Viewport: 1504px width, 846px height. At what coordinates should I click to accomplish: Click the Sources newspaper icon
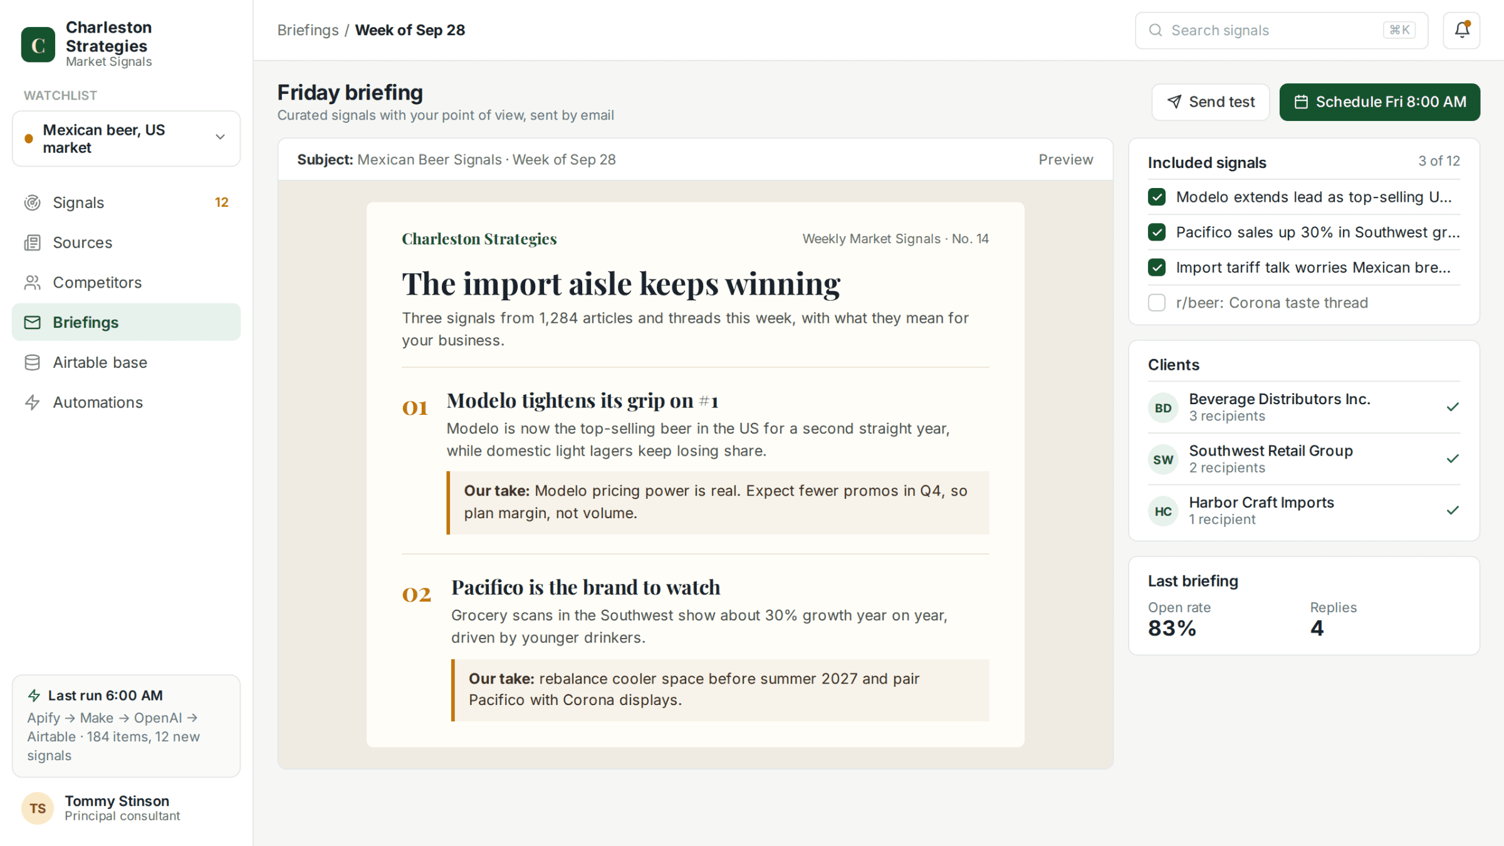[x=32, y=243]
